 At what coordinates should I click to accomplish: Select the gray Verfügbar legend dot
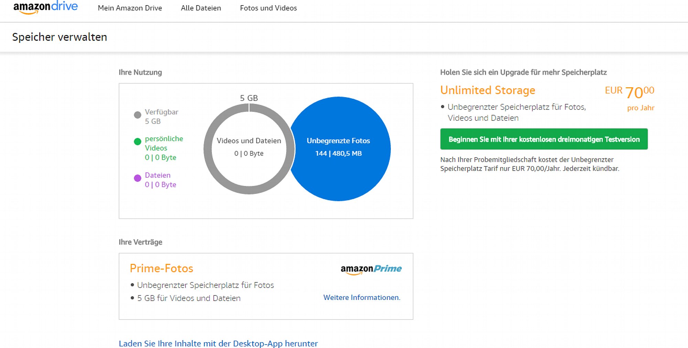click(138, 115)
